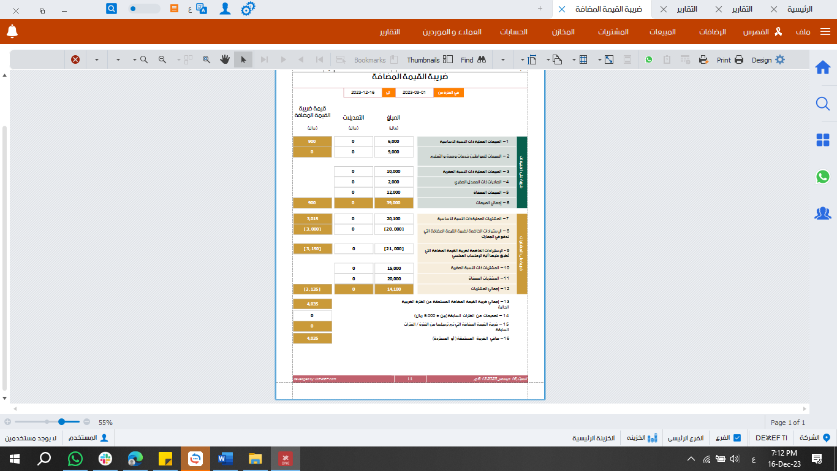Toggle the switch in the title bar

click(143, 9)
